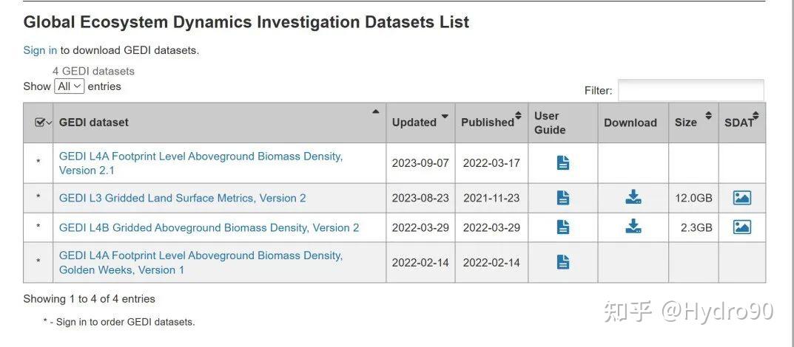Viewport: 794px width, 347px height.
Task: Sort table by Size column
Action: [x=693, y=123]
